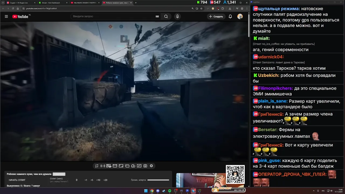
Task: Go to the YouTube home logo
Action: click(x=20, y=16)
